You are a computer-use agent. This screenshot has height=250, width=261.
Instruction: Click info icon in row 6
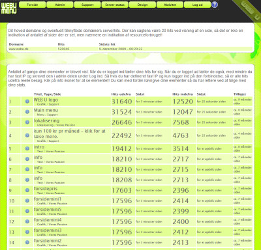click(x=27, y=159)
